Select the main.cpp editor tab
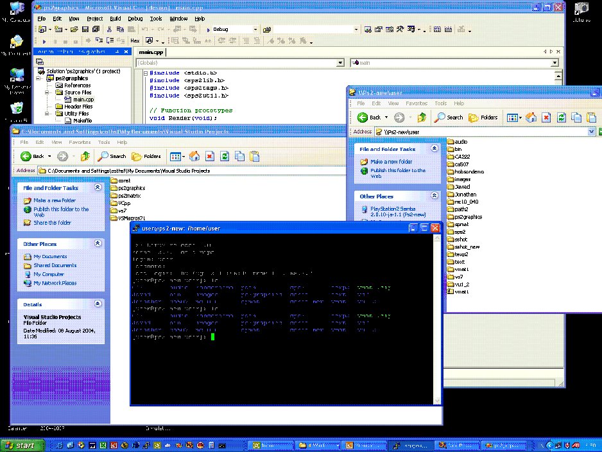The width and height of the screenshot is (602, 452). click(151, 52)
